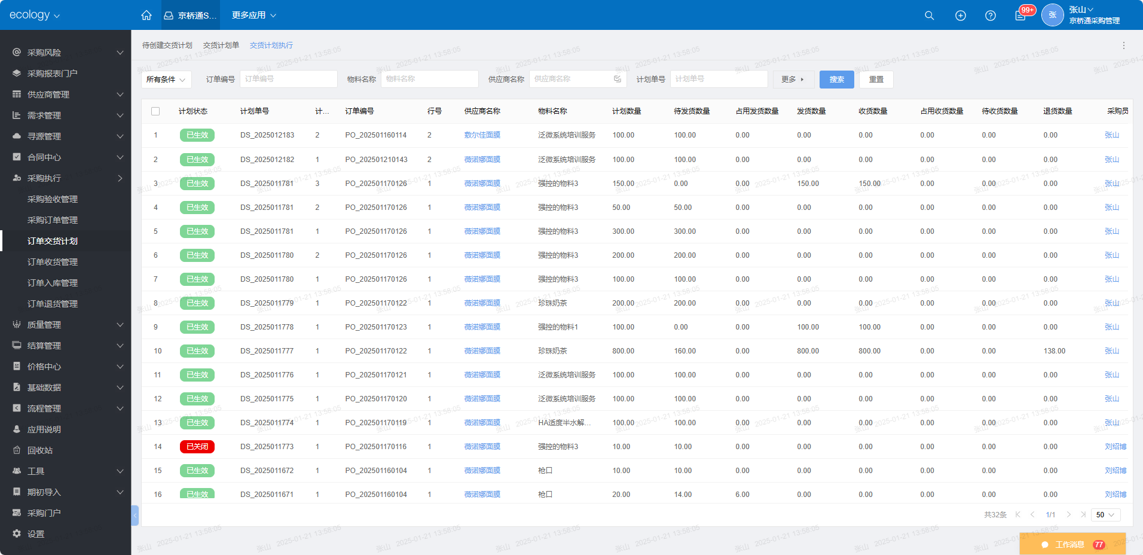Open the 所有条件 dropdown
Screen dimensions: 1143x555
[x=166, y=80]
